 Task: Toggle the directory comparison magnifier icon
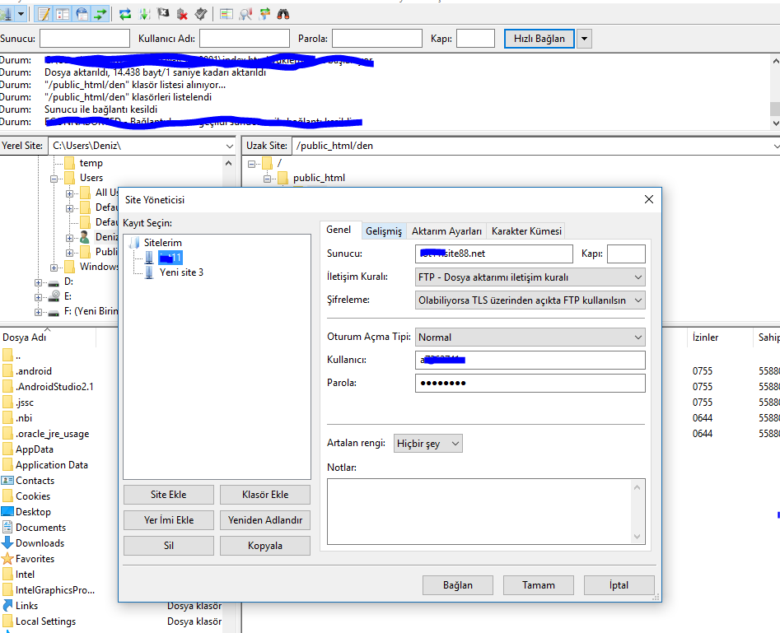[x=245, y=14]
